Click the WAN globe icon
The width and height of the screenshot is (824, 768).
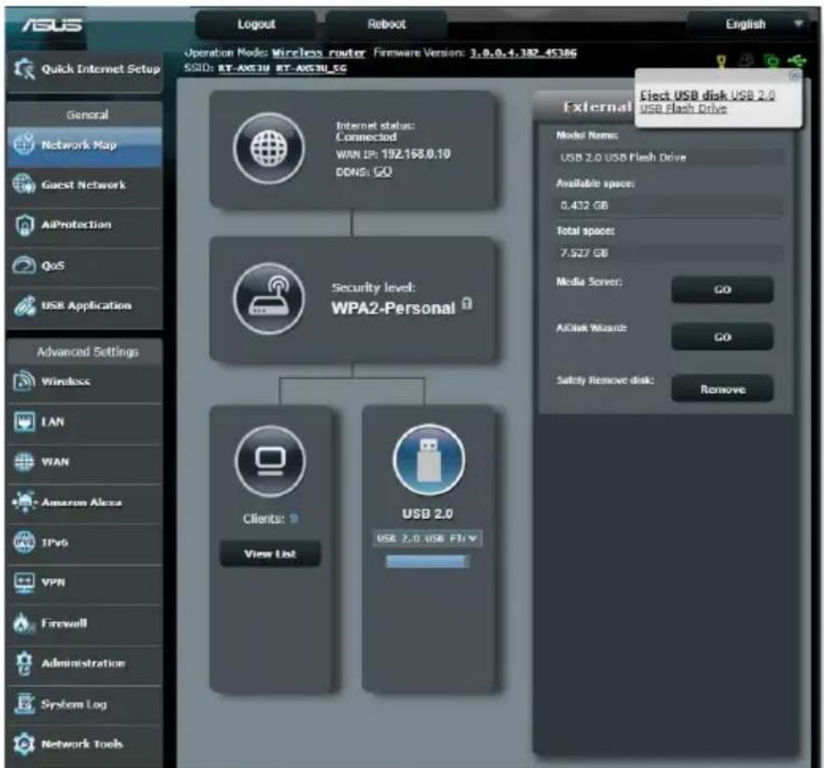point(24,461)
